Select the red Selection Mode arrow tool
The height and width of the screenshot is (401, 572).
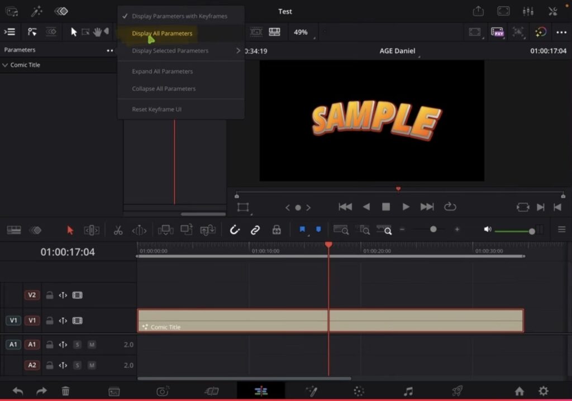(x=70, y=230)
